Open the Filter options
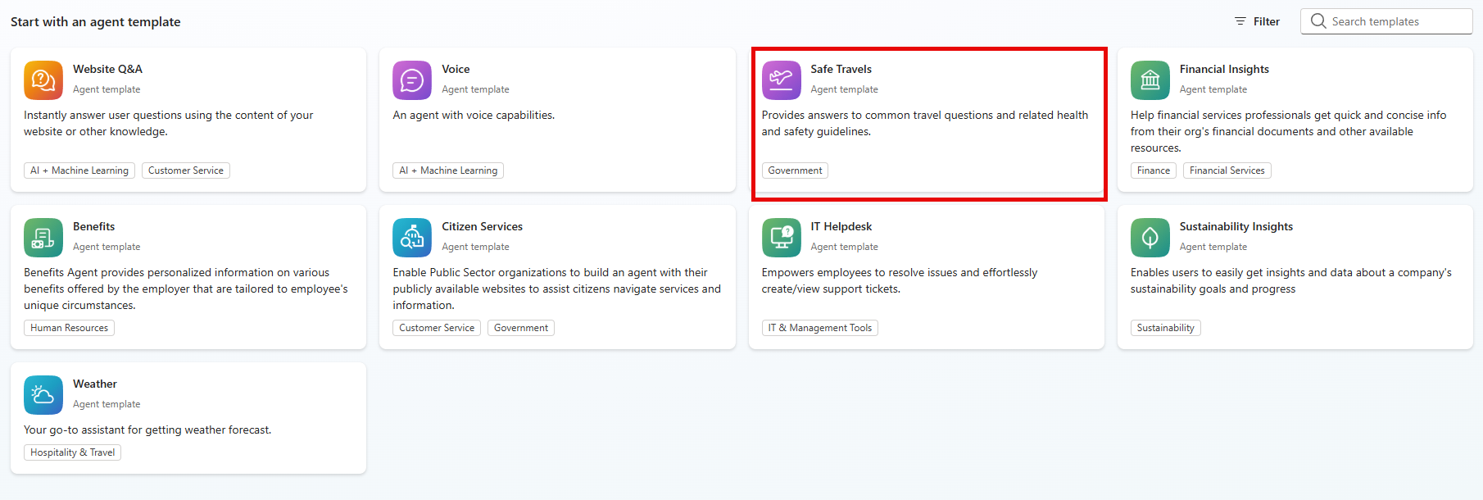The image size is (1483, 500). click(1258, 21)
